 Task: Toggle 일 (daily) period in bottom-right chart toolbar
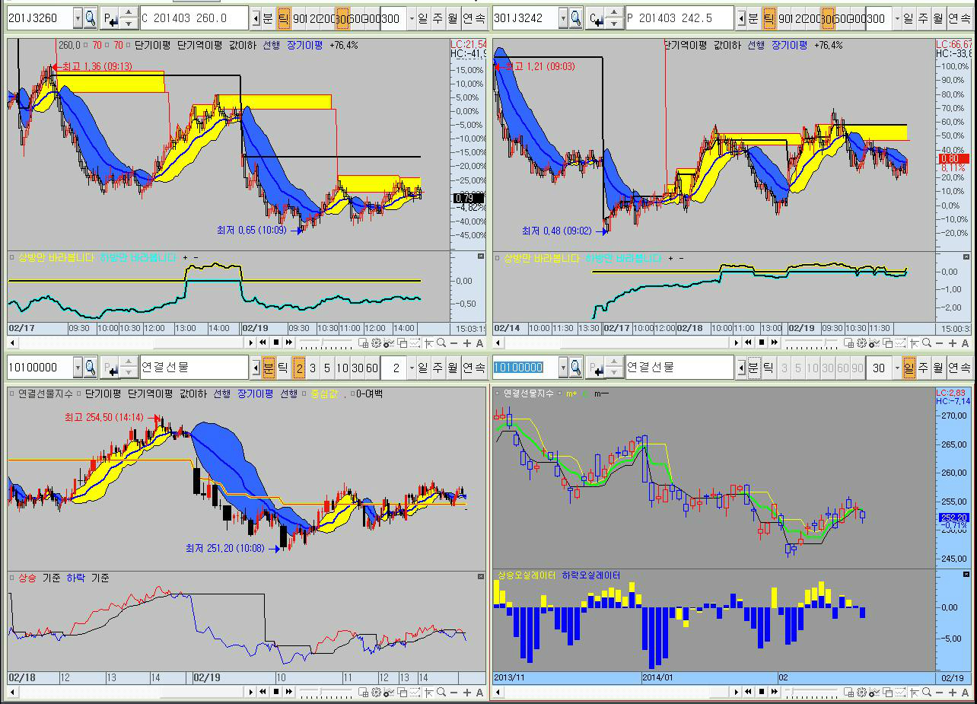909,368
